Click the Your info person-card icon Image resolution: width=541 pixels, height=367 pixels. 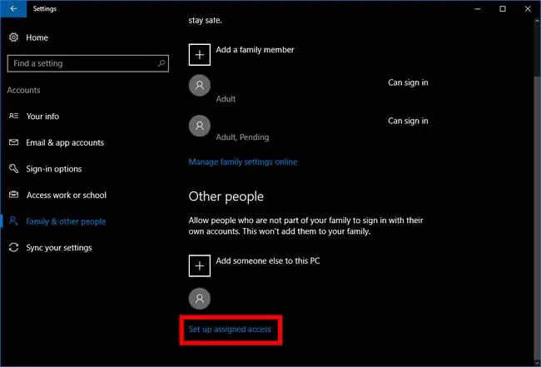pos(13,116)
